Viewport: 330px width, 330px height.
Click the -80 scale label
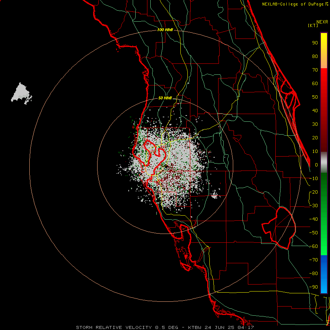(313, 274)
